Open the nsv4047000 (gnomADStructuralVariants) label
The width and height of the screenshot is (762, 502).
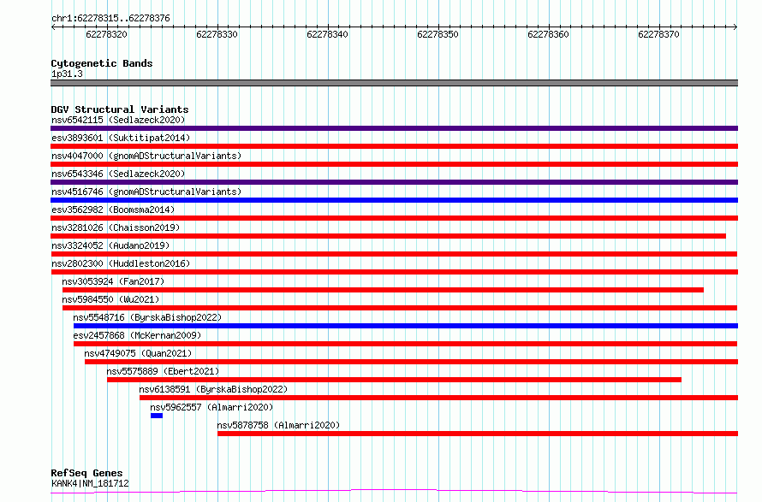pyautogui.click(x=146, y=156)
